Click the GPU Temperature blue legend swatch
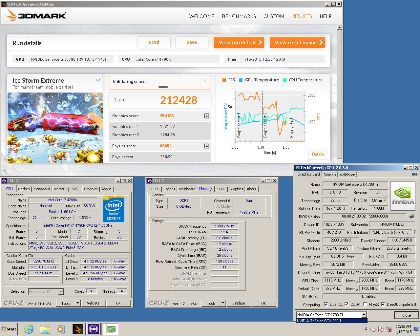The height and width of the screenshot is (336, 420). [241, 80]
